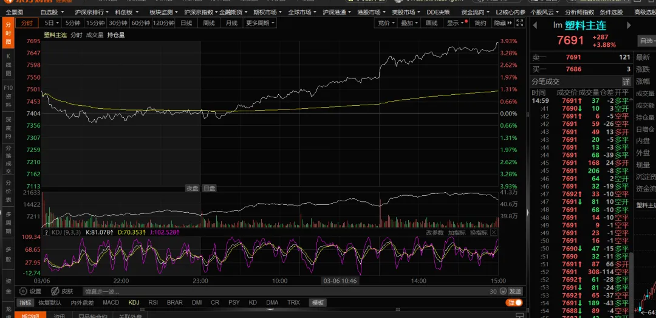Click the 模板 template button
The height and width of the screenshot is (318, 656).
point(318,303)
